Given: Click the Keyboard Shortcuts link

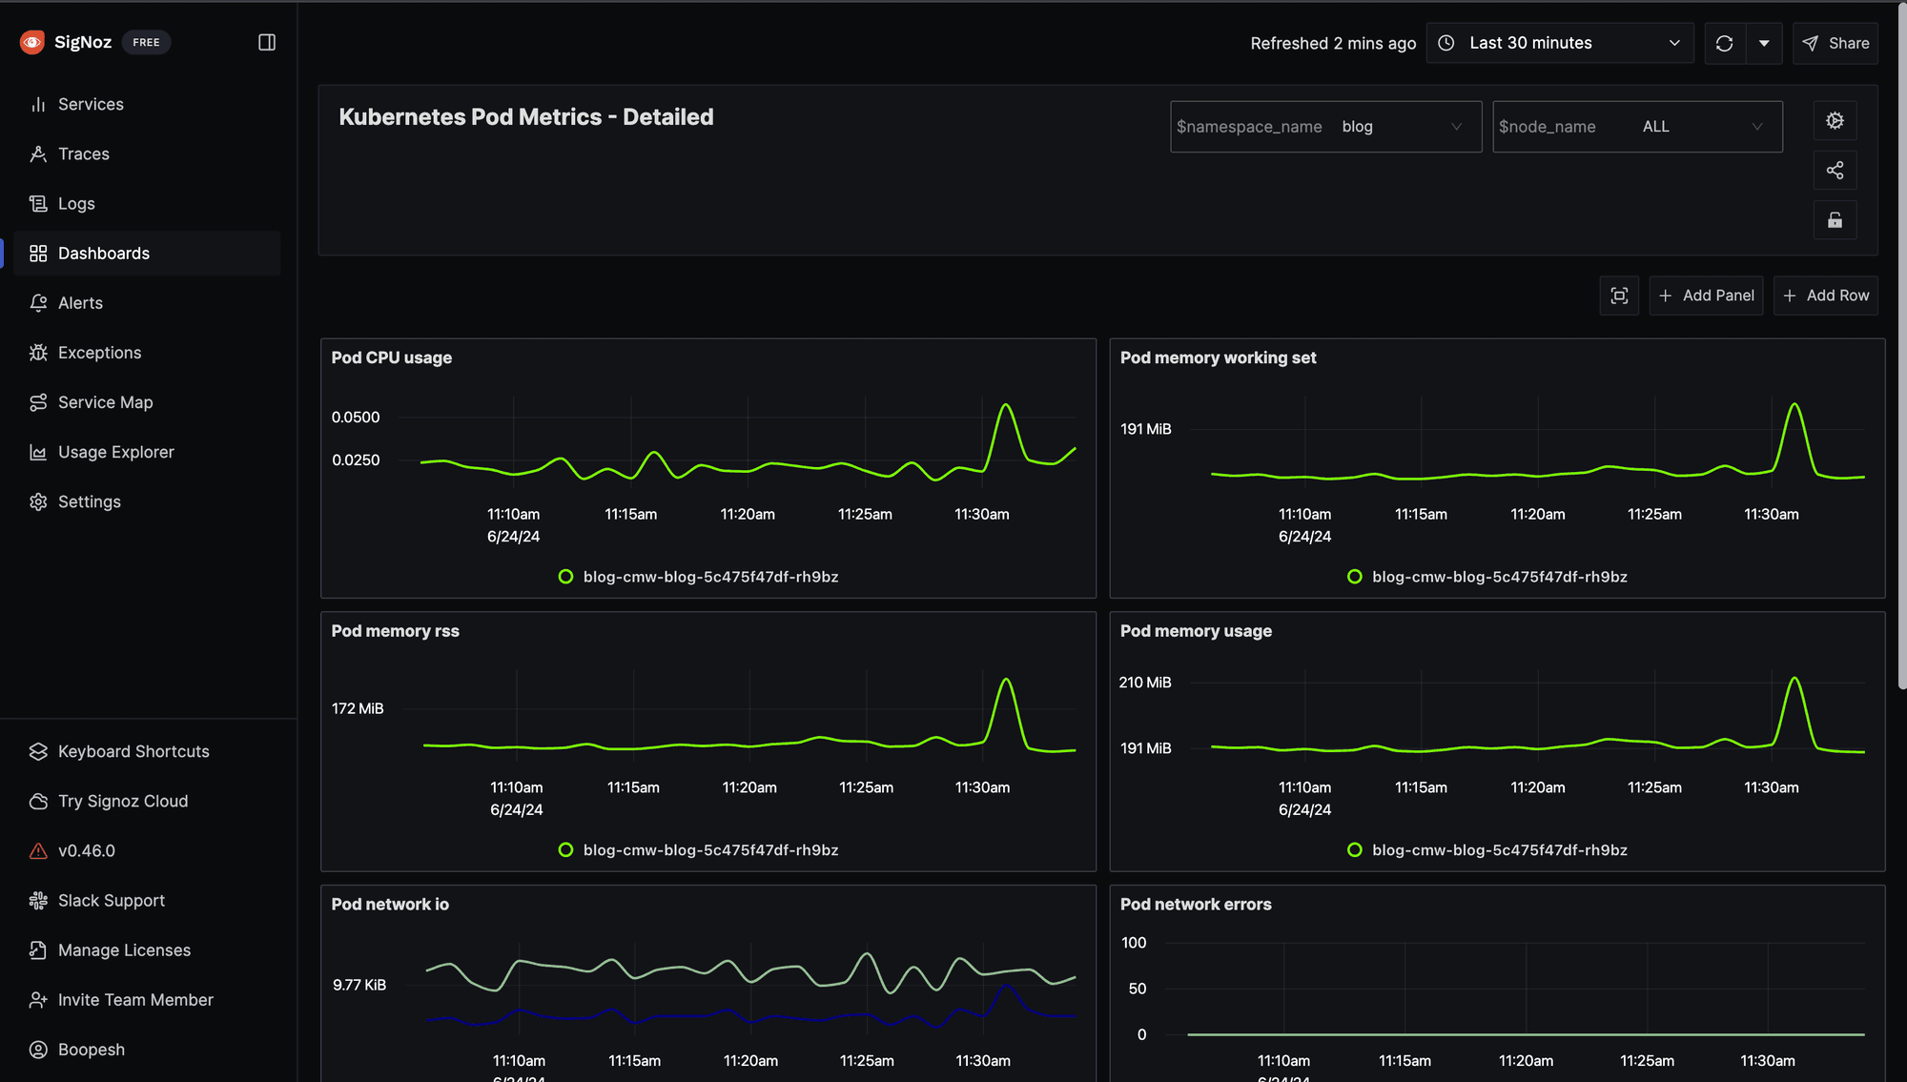Looking at the screenshot, I should (x=133, y=751).
